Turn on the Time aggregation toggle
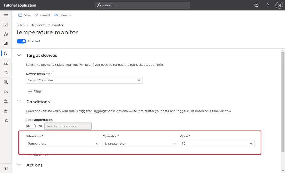Image resolution: width=285 pixels, height=173 pixels. [x=31, y=126]
